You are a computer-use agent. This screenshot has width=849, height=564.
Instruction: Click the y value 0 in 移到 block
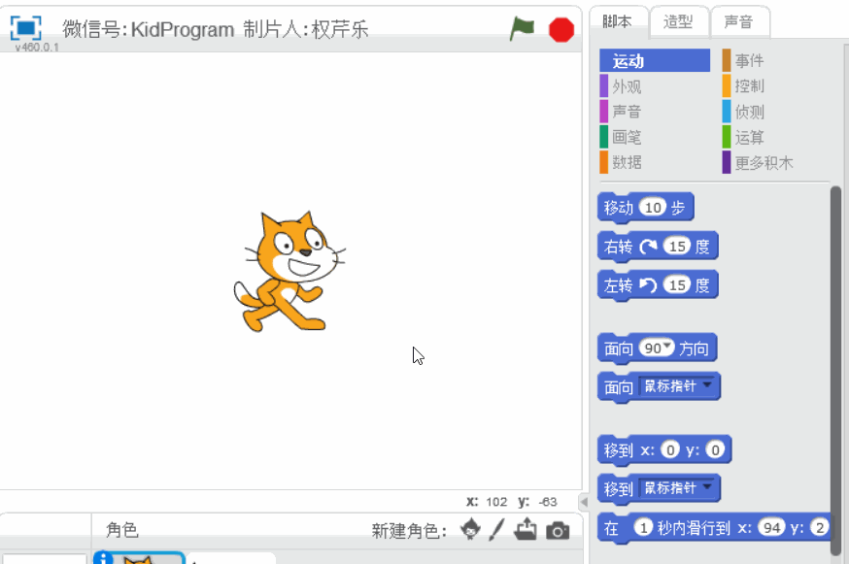(715, 449)
